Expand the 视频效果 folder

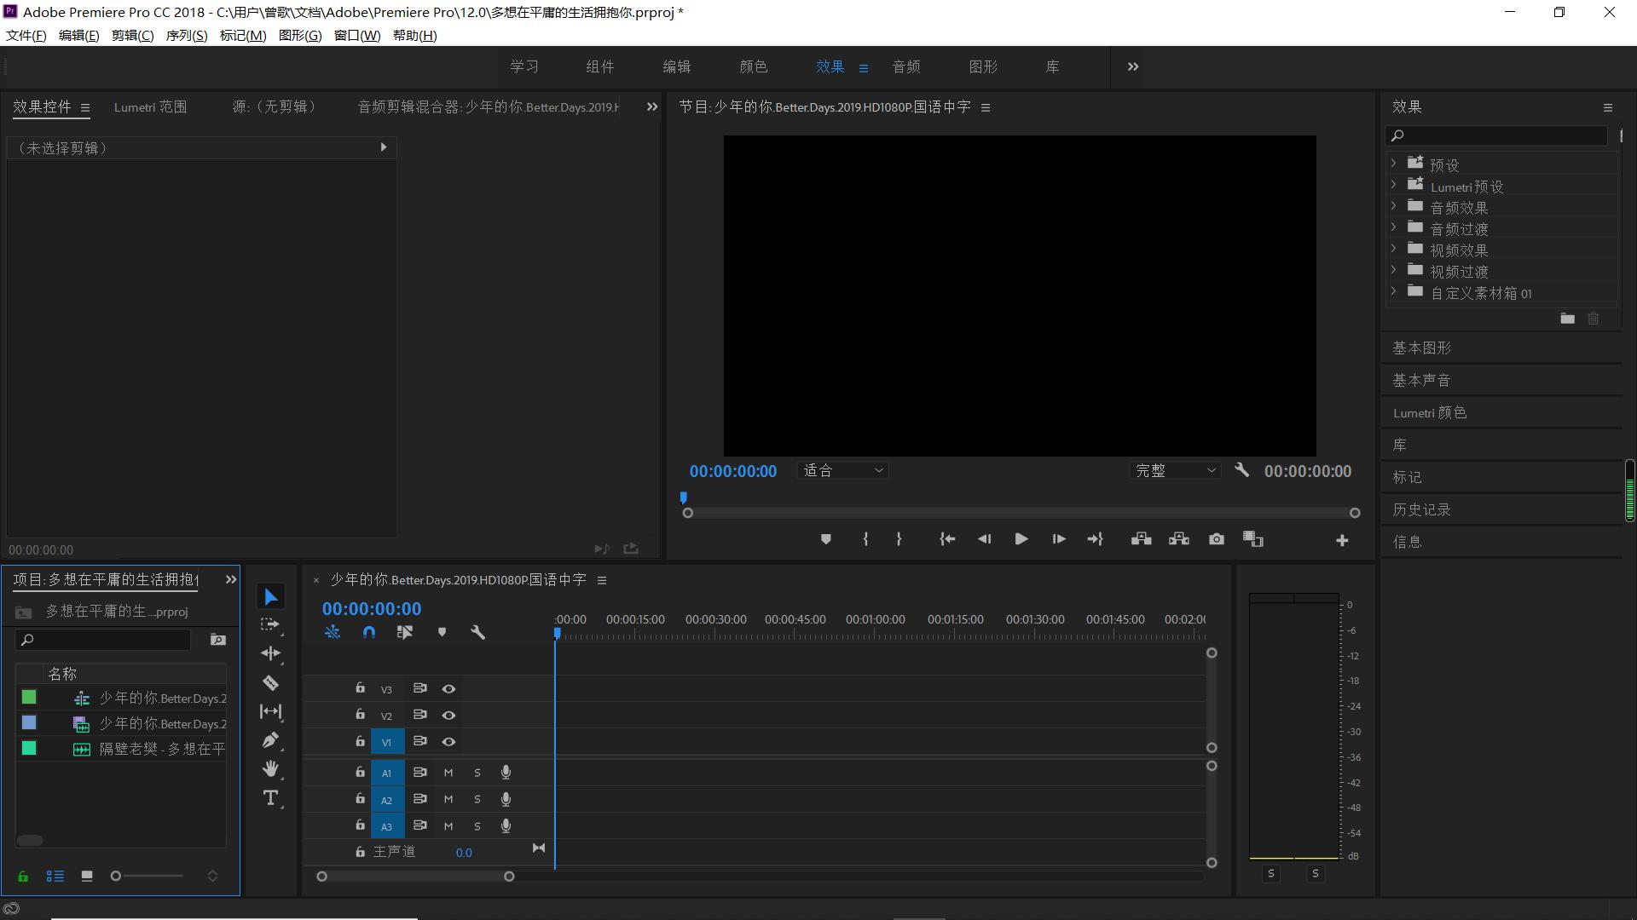[1393, 249]
